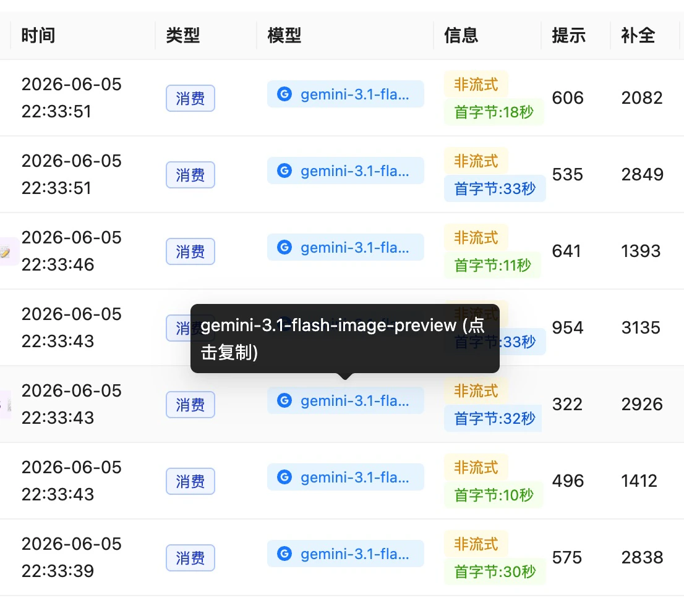Viewport: 684px width, 598px height.
Task: Click the timestamp in the 496-prompt row
Action: pyautogui.click(x=72, y=481)
